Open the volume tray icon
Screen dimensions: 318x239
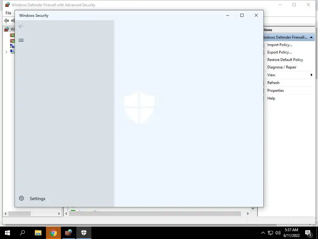tap(278, 233)
